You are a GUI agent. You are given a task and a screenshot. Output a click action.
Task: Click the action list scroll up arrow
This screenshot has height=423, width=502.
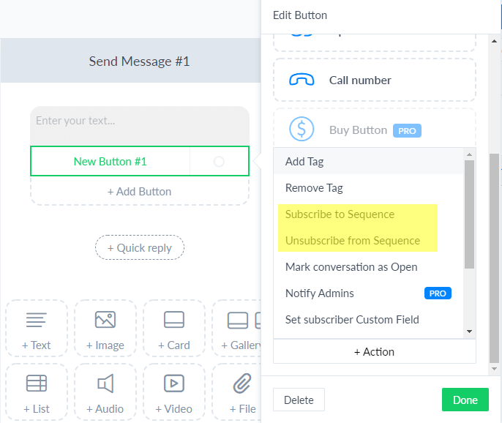470,154
